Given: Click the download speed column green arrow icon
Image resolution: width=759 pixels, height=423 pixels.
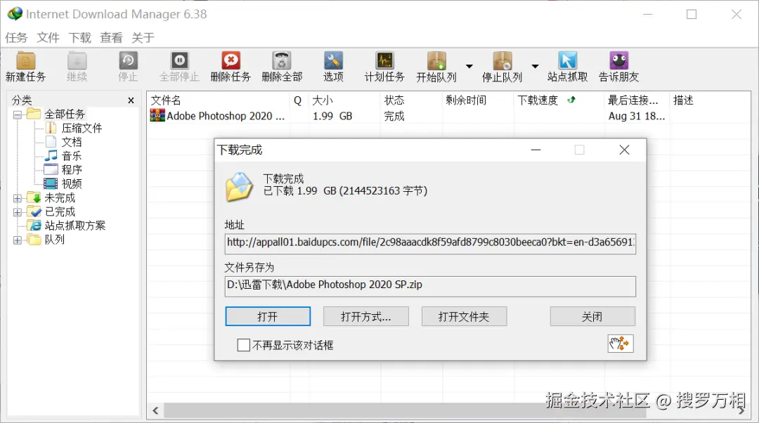Looking at the screenshot, I should (571, 100).
